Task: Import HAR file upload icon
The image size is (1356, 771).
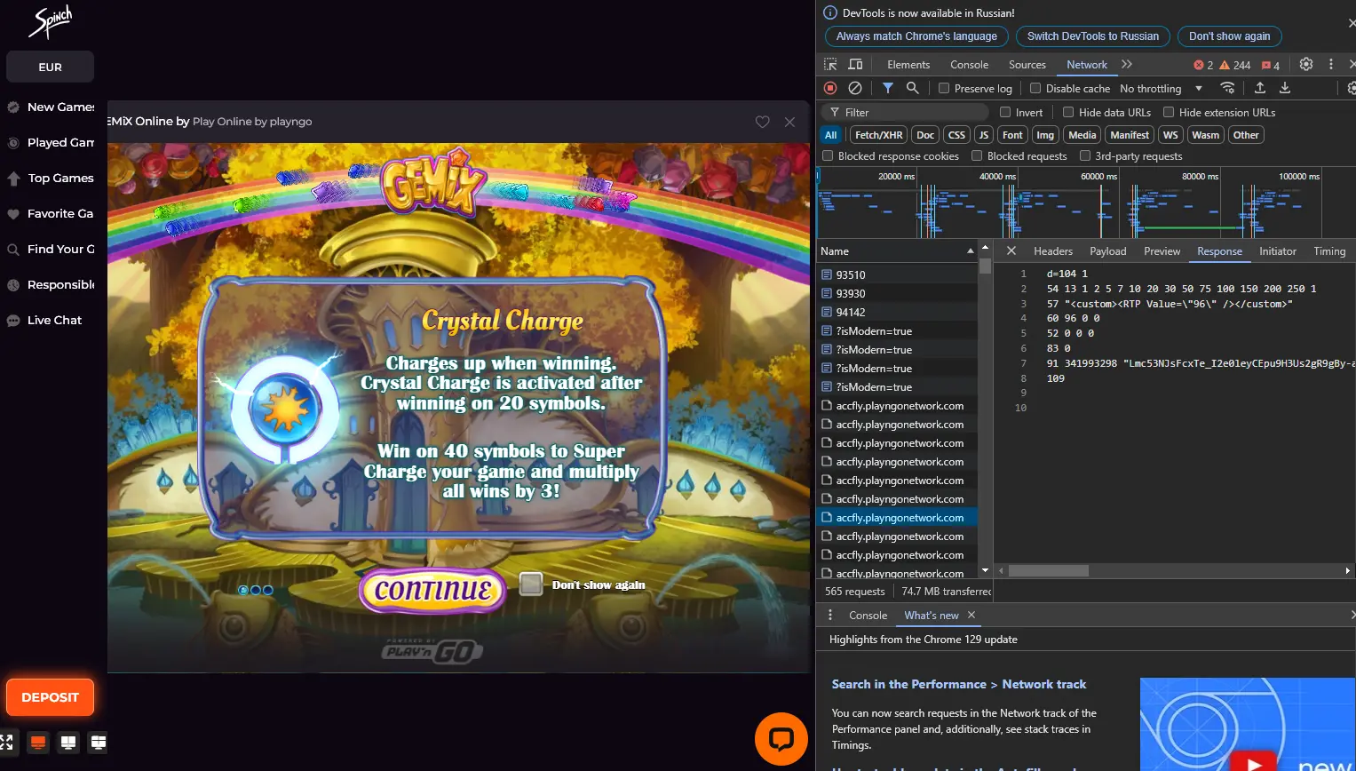Action: tap(1260, 88)
